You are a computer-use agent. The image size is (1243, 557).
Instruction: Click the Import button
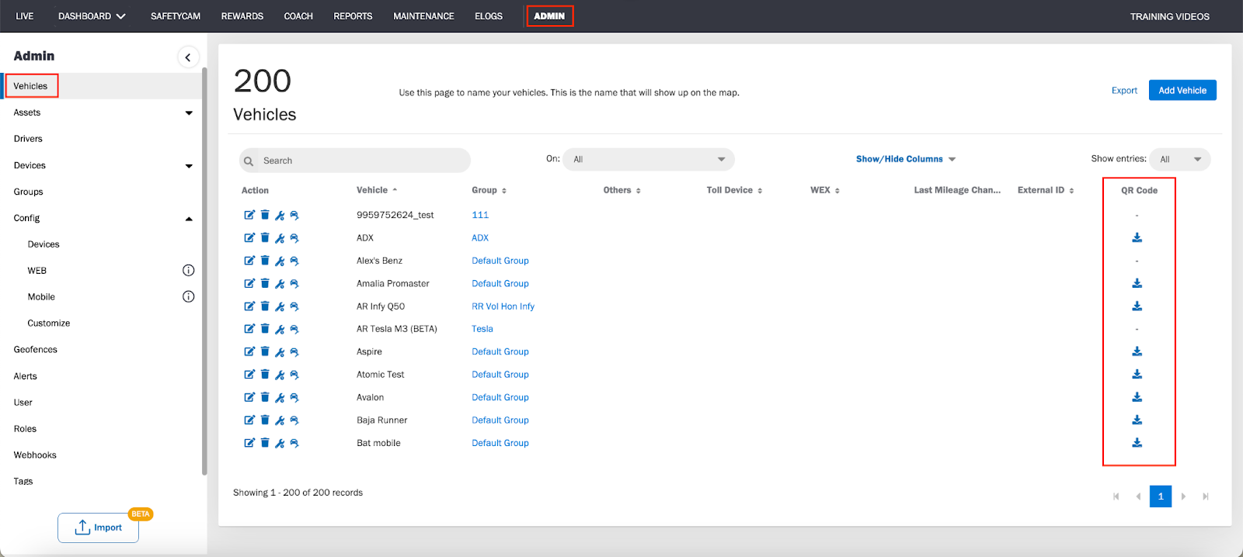coord(98,528)
